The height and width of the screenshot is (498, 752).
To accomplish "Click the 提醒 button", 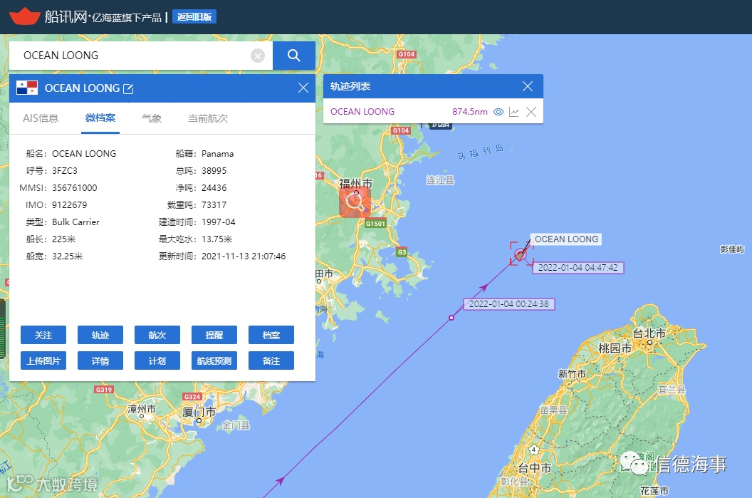I will tap(214, 335).
